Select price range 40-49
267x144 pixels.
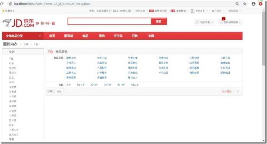pos(121,85)
